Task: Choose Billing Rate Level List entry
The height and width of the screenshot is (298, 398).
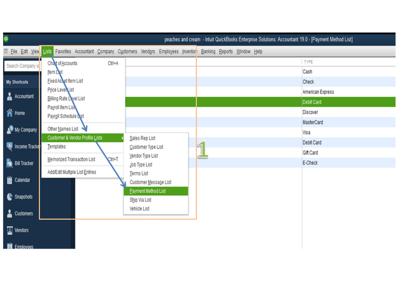Action: (x=83, y=99)
